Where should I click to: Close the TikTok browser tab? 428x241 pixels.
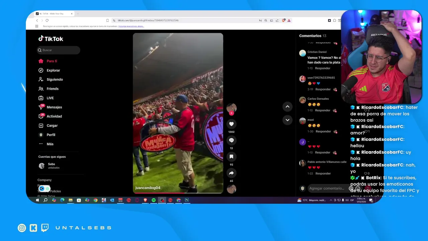pos(72,14)
